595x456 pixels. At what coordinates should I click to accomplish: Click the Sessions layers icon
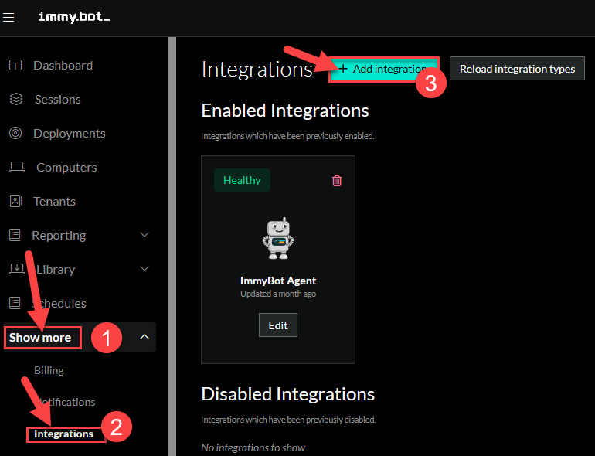tap(15, 100)
